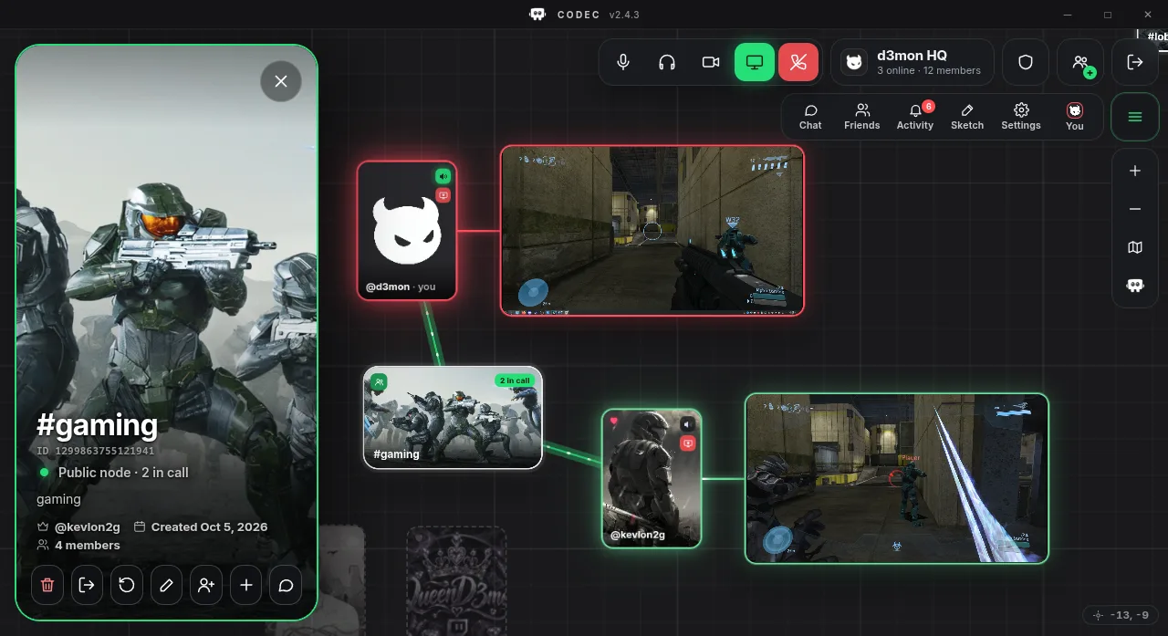
Task: Open the You profile tab
Action: tap(1075, 117)
